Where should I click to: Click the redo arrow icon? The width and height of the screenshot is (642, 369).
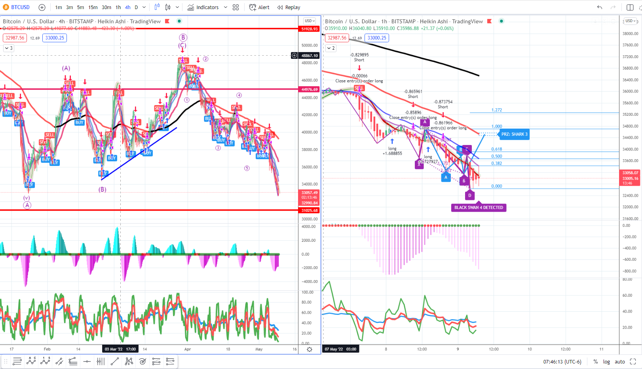tap(613, 7)
